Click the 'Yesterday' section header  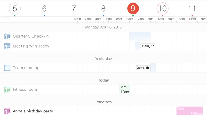(x=104, y=59)
